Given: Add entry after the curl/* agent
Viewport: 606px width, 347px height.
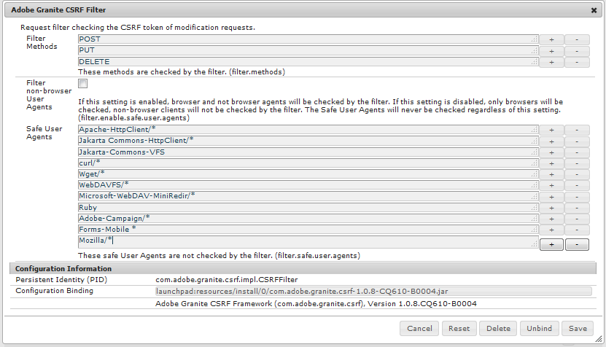Looking at the screenshot, I should 551,163.
